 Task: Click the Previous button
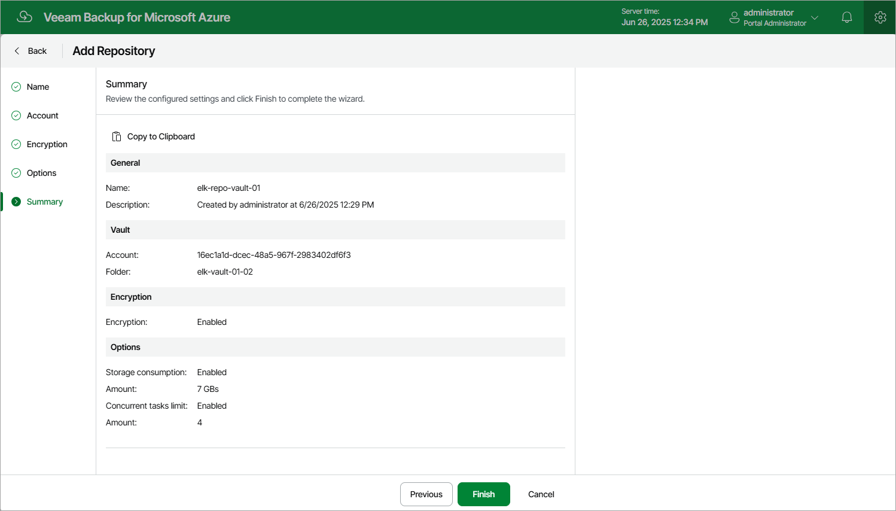pyautogui.click(x=426, y=494)
